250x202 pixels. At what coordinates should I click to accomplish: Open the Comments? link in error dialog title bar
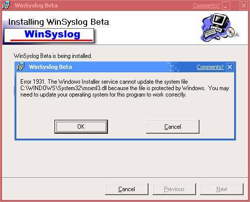click(210, 67)
